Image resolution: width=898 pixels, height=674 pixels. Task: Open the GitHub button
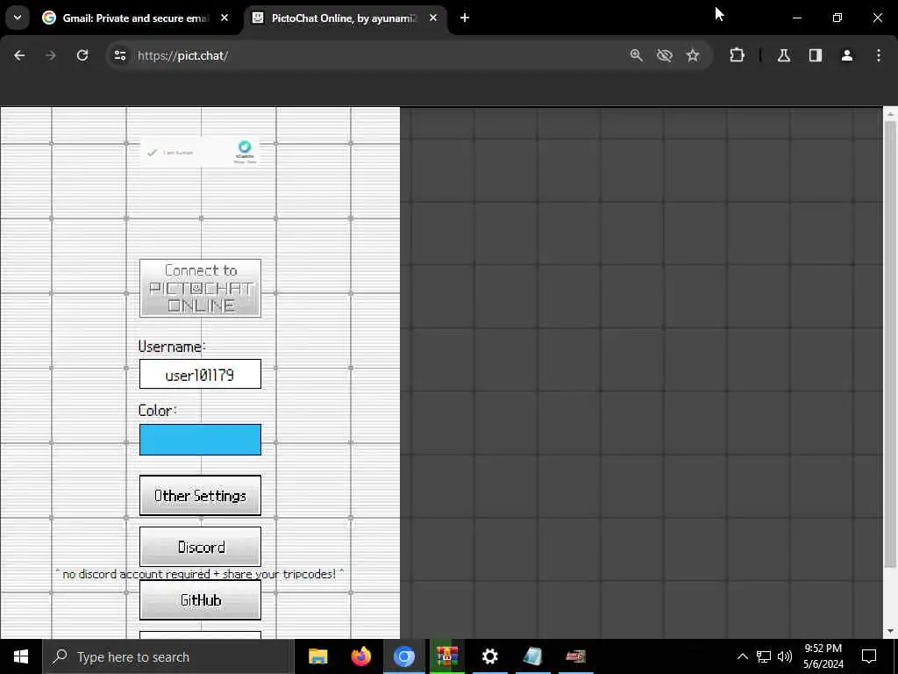click(201, 599)
